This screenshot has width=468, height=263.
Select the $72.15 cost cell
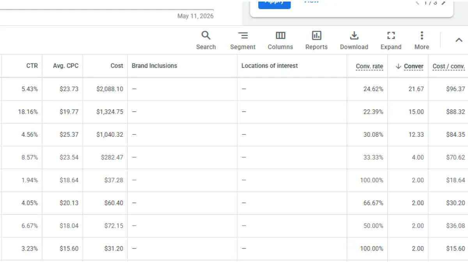pyautogui.click(x=113, y=226)
